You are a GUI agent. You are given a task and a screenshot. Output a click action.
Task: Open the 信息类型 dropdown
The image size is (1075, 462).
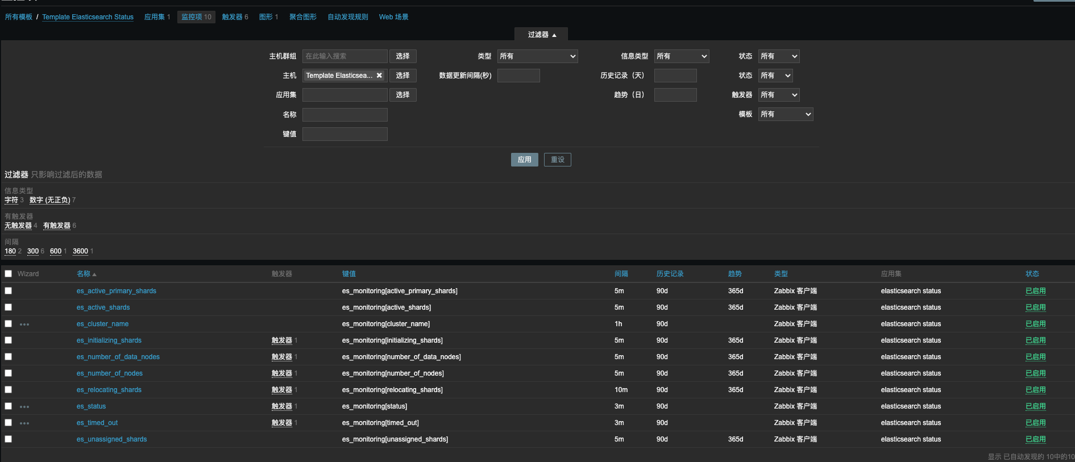click(681, 56)
